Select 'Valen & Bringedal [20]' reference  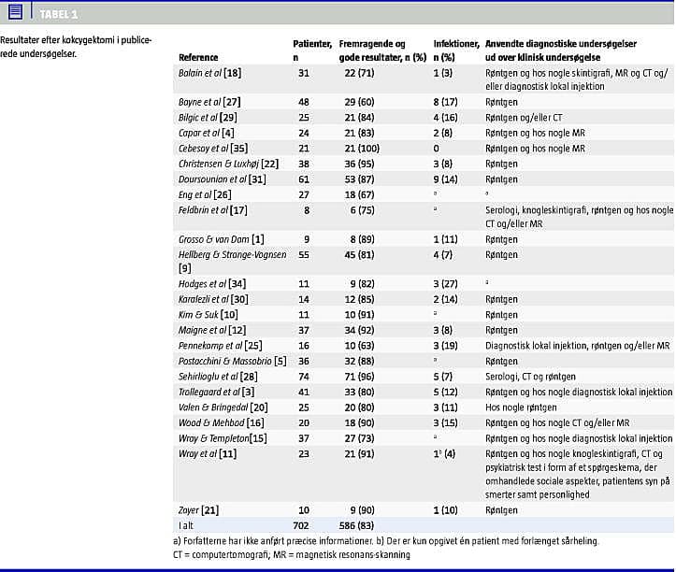[223, 408]
